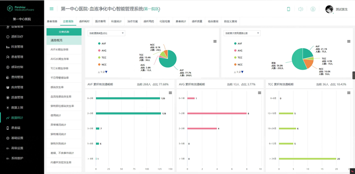
Task: Click the TCC >24月 bar showing 20
Action: [308, 159]
